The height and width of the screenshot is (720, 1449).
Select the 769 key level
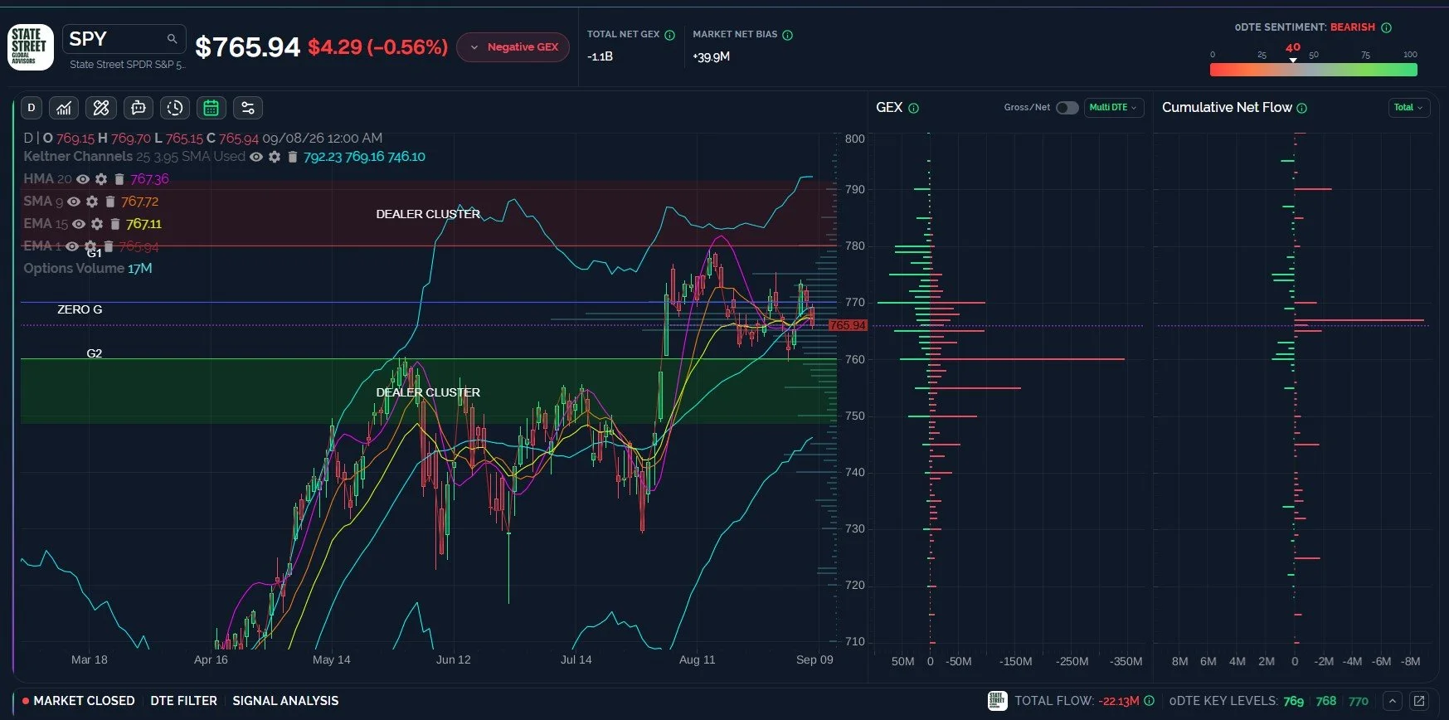(1294, 701)
